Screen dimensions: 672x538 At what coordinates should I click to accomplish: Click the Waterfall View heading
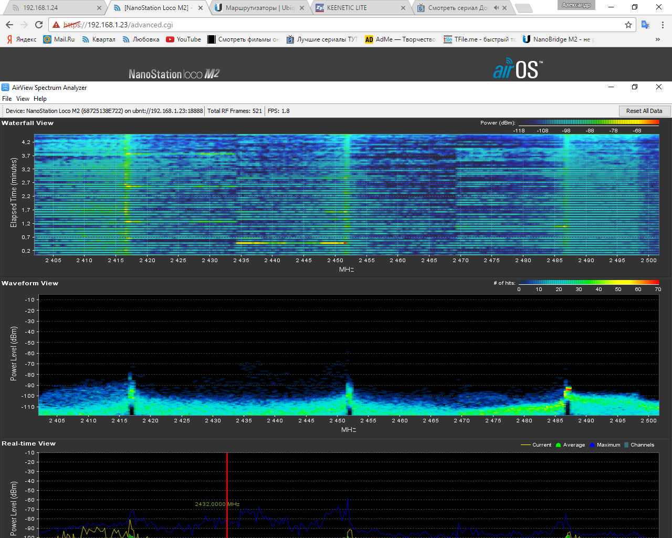pos(27,123)
